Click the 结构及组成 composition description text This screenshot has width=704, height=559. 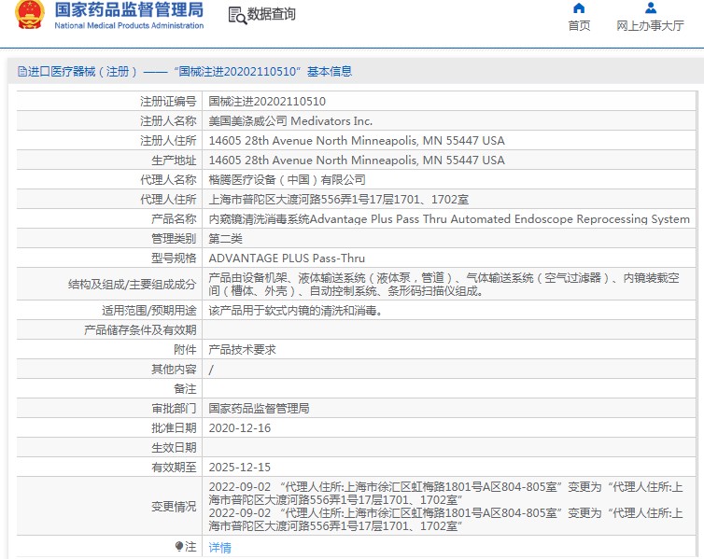click(444, 285)
